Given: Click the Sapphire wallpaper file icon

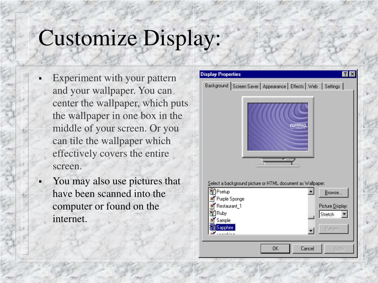Looking at the screenshot, I should (x=212, y=227).
